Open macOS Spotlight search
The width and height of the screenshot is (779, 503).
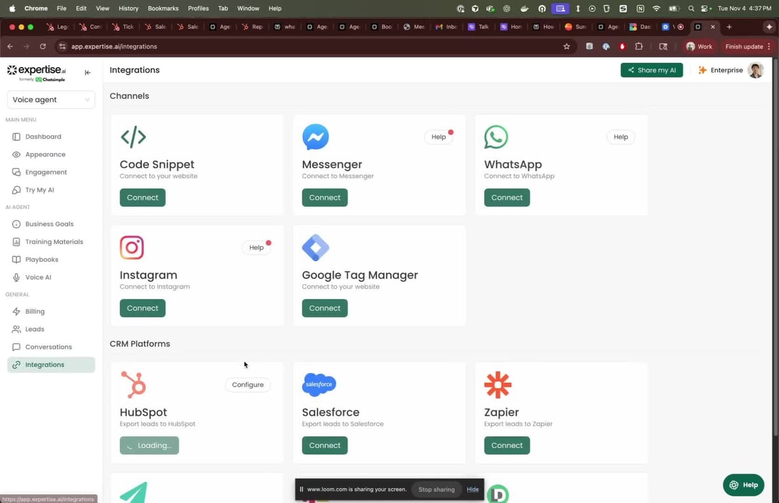[690, 9]
